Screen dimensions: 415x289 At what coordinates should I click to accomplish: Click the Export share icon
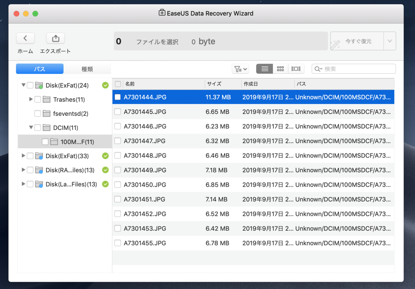pyautogui.click(x=55, y=38)
